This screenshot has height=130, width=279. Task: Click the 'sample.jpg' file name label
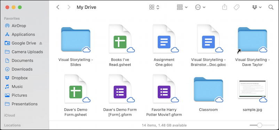click(252, 110)
